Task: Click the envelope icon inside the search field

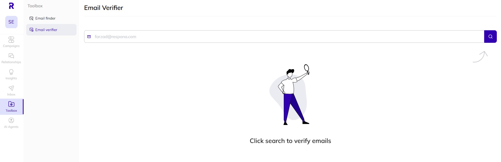Action: point(89,37)
